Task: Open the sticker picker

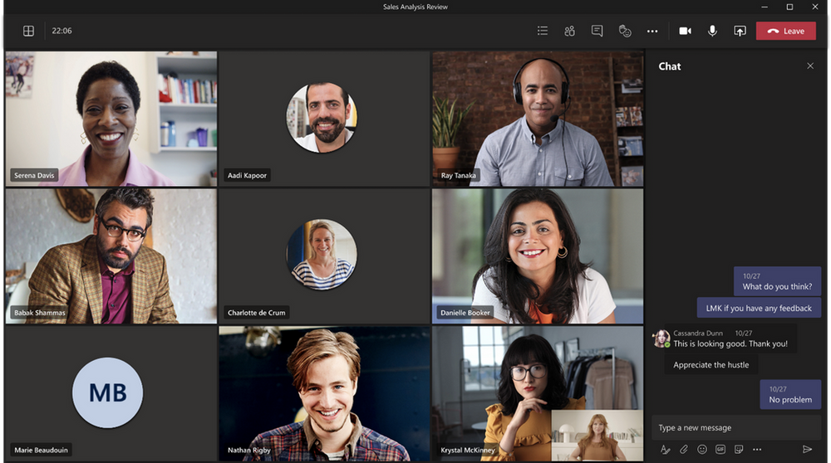Action: [x=739, y=449]
